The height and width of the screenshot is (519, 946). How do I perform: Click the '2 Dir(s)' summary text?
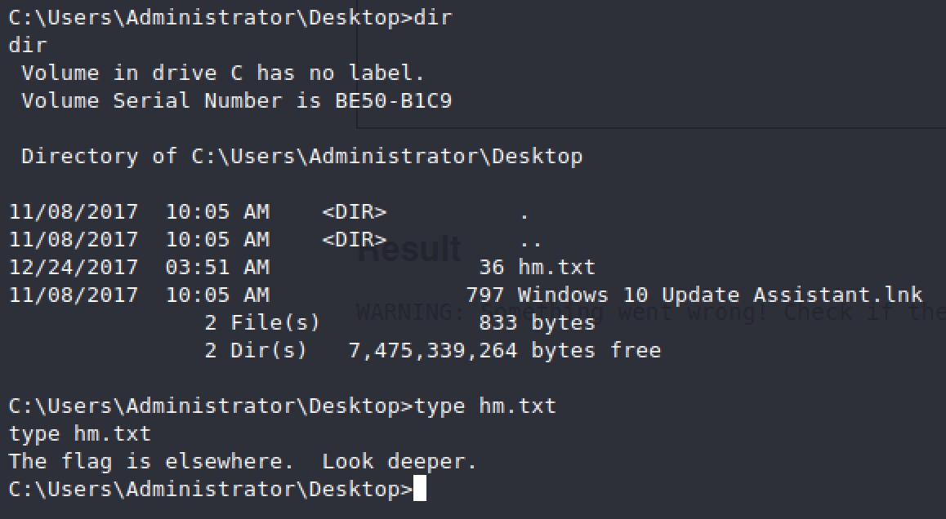[x=256, y=350]
